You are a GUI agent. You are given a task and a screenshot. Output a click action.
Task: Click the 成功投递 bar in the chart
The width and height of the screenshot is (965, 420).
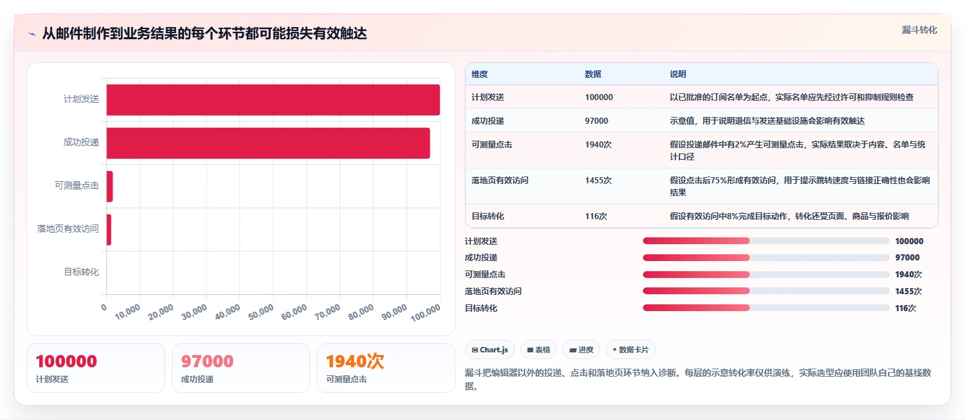point(268,143)
